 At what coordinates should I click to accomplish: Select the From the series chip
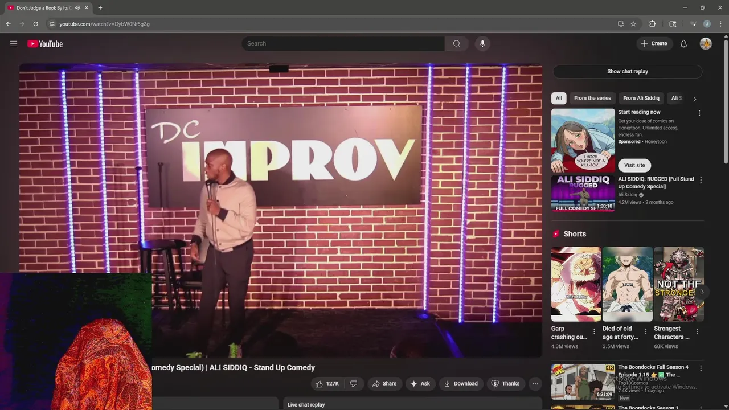592,98
